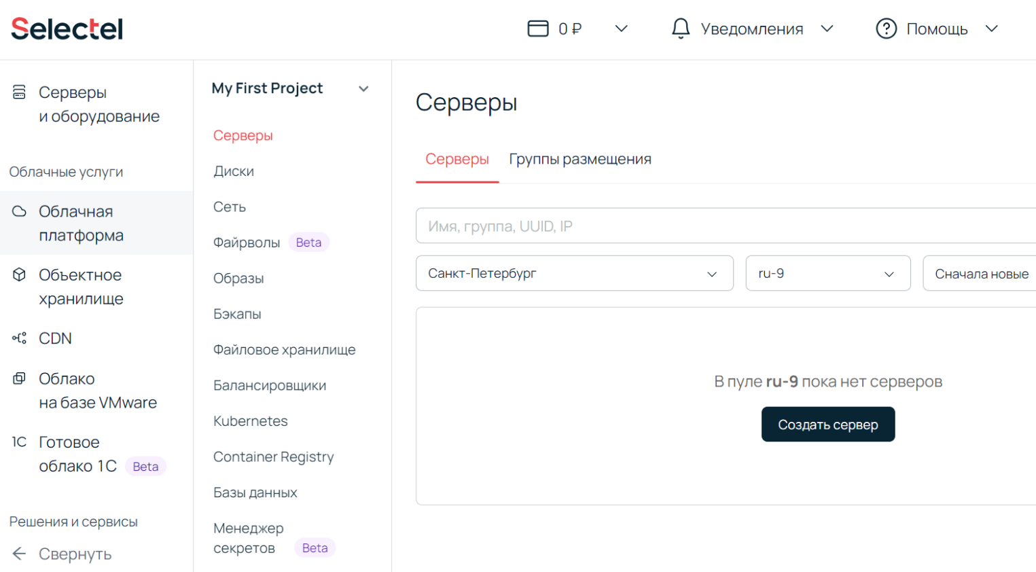The image size is (1036, 572).
Task: Open Kubernetes section
Action: tap(250, 421)
